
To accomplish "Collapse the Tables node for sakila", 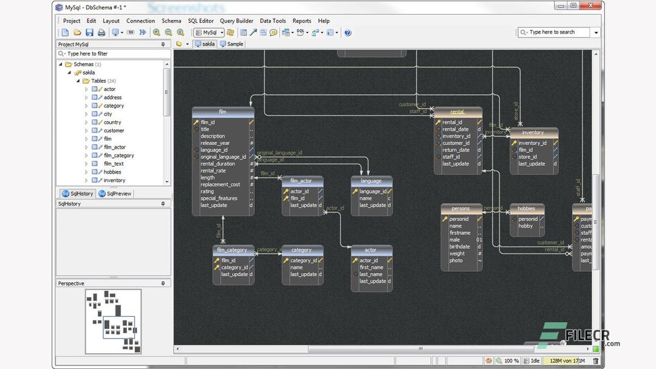I will (78, 80).
